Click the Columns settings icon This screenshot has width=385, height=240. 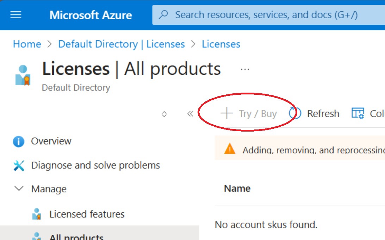click(358, 114)
